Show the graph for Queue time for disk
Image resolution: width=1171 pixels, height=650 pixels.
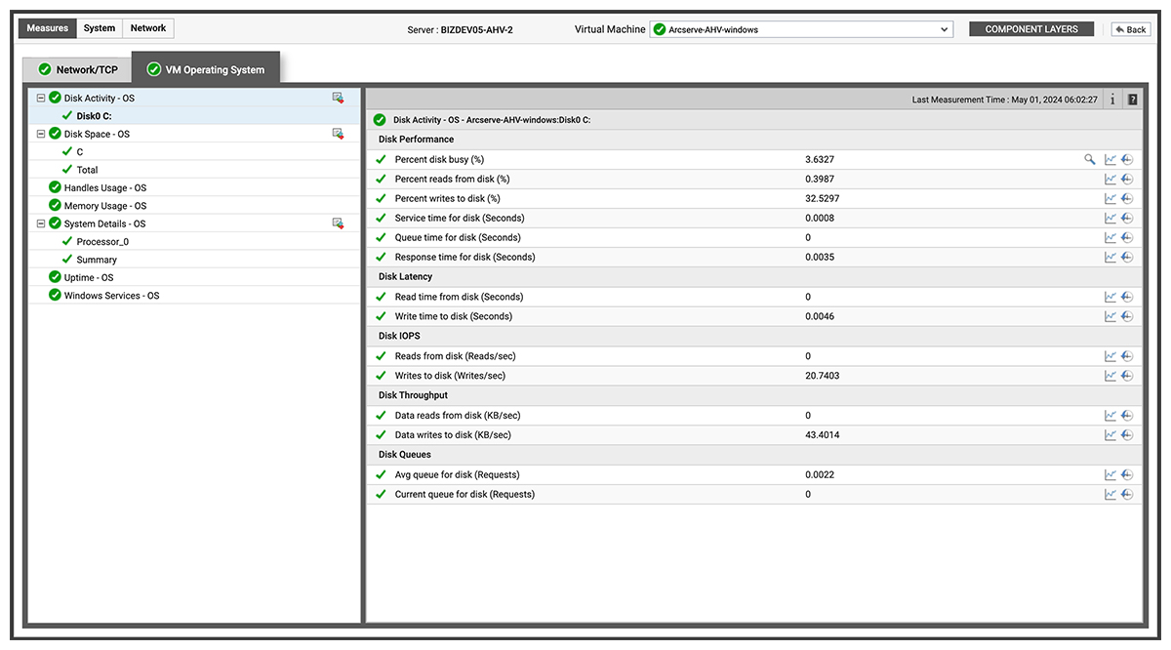pyautogui.click(x=1110, y=237)
